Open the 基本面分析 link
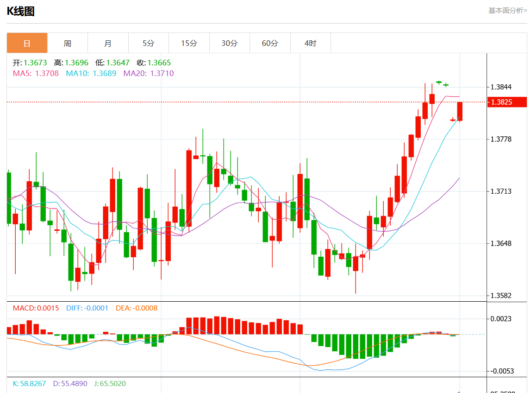 507,11
